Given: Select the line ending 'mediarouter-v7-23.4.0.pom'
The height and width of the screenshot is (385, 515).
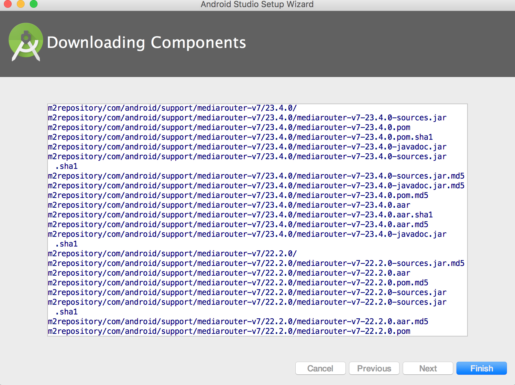Looking at the screenshot, I should click(x=229, y=127).
